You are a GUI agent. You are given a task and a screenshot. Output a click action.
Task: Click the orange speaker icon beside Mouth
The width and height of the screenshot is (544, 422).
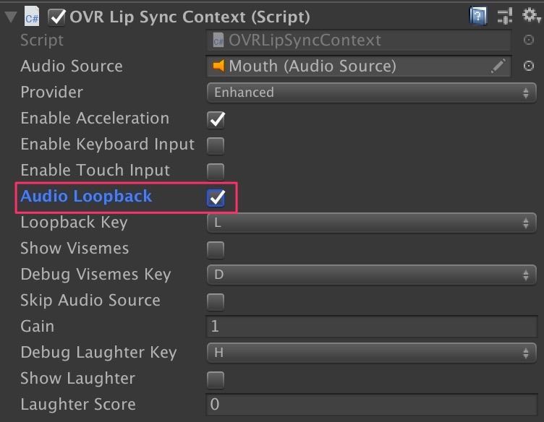point(218,66)
